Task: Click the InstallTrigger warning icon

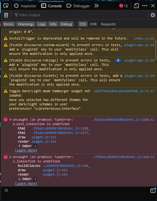Action: point(6,38)
